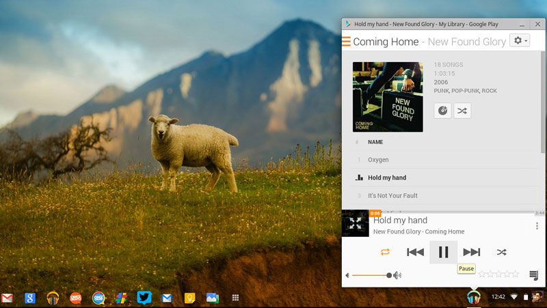The width and height of the screenshot is (547, 308).
Task: Open Gmail from the shelf
Action: point(7,298)
